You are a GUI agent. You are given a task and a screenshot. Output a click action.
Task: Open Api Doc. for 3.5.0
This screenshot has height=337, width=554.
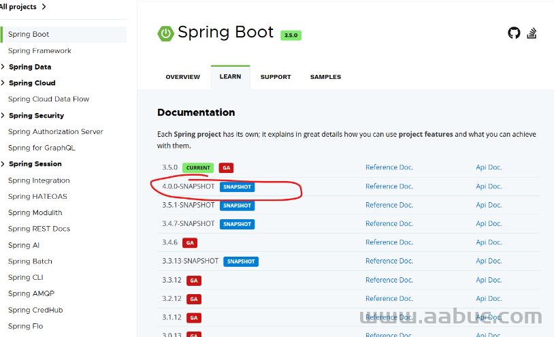pyautogui.click(x=489, y=167)
